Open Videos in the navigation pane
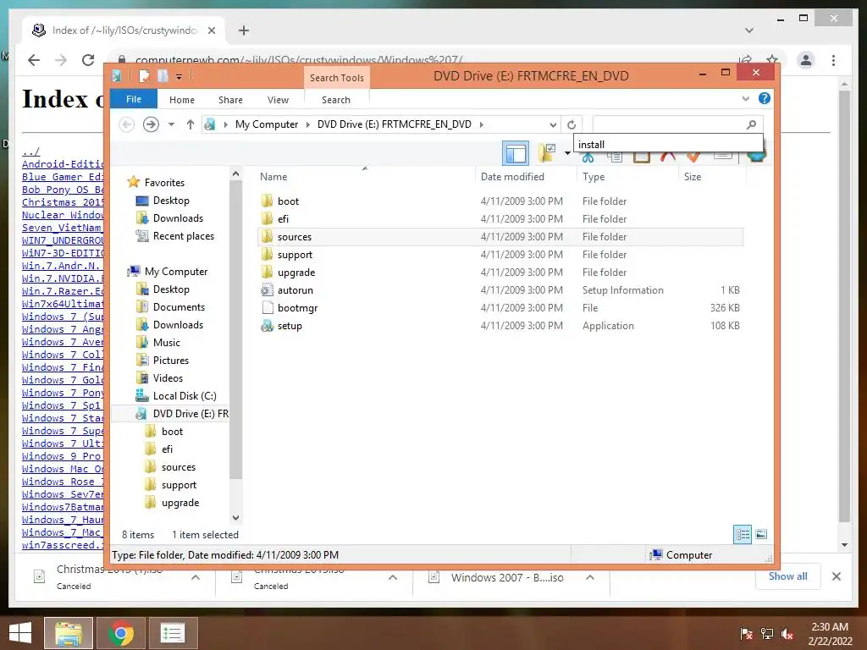The height and width of the screenshot is (650, 867). 168,378
